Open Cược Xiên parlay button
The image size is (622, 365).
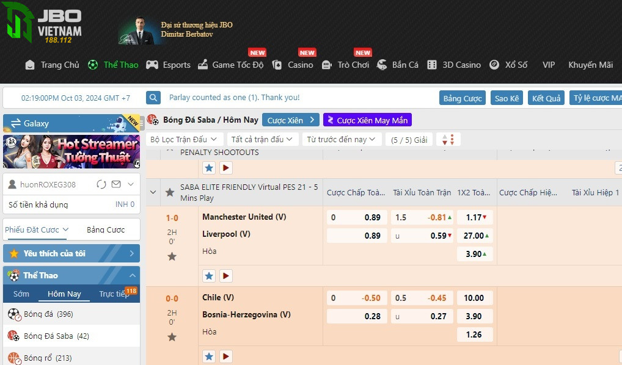[291, 120]
